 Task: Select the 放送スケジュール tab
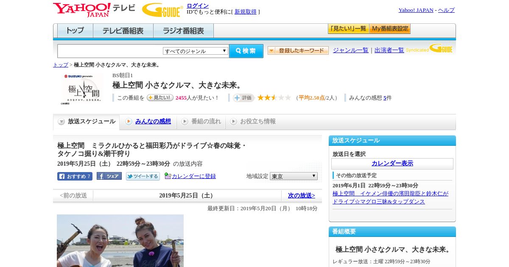coord(87,122)
